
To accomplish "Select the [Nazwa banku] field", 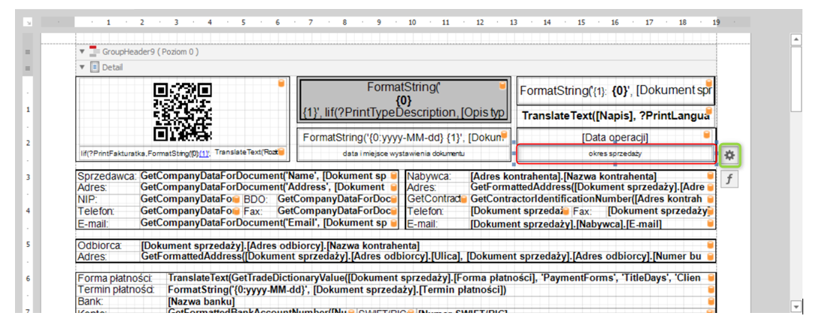I will 197,302.
